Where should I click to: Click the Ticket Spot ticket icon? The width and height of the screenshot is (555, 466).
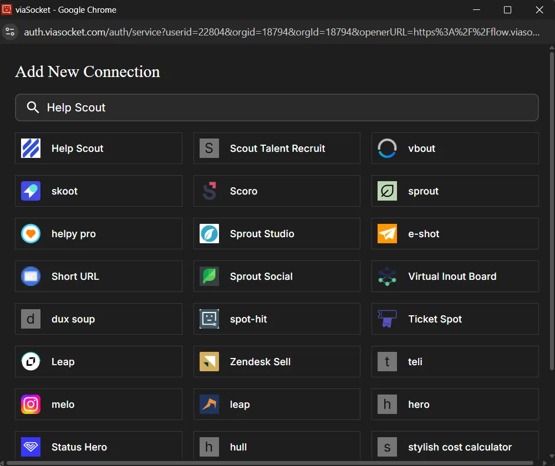pyautogui.click(x=386, y=319)
